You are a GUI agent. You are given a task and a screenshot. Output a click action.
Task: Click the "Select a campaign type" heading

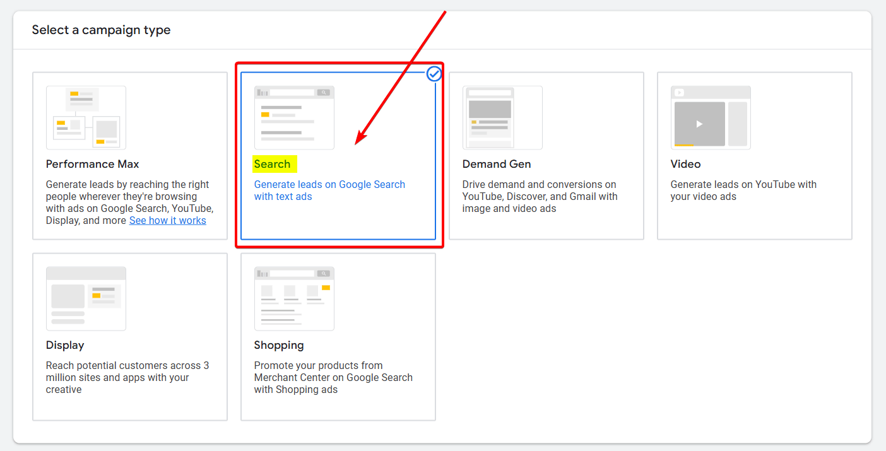(101, 30)
